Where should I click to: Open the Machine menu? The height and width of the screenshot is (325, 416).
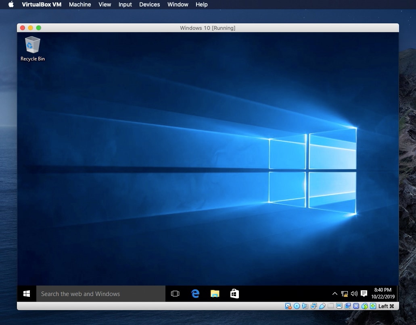80,4
